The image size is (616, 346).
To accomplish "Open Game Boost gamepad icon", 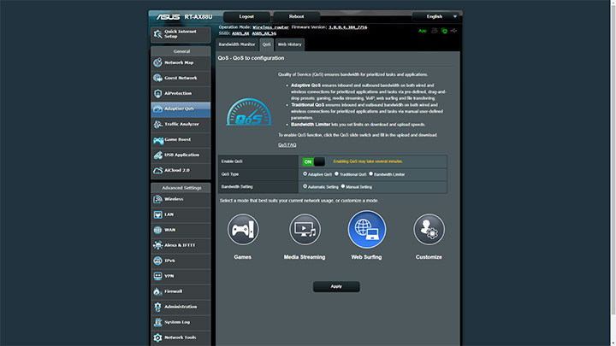I will click(x=158, y=139).
